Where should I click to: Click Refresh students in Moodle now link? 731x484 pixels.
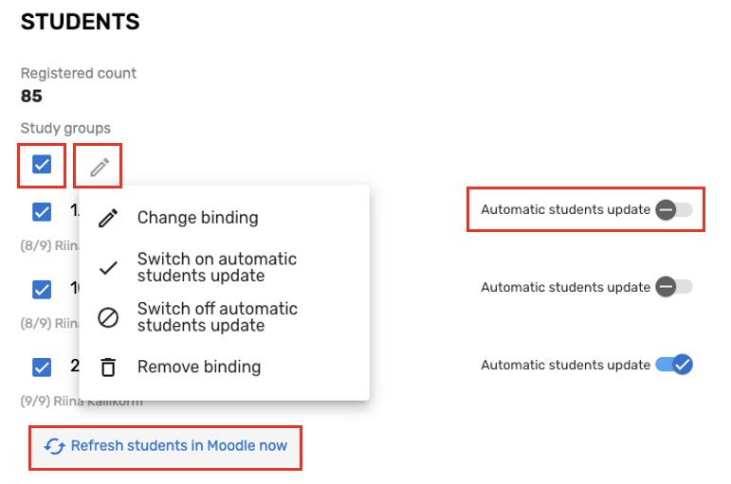click(178, 445)
